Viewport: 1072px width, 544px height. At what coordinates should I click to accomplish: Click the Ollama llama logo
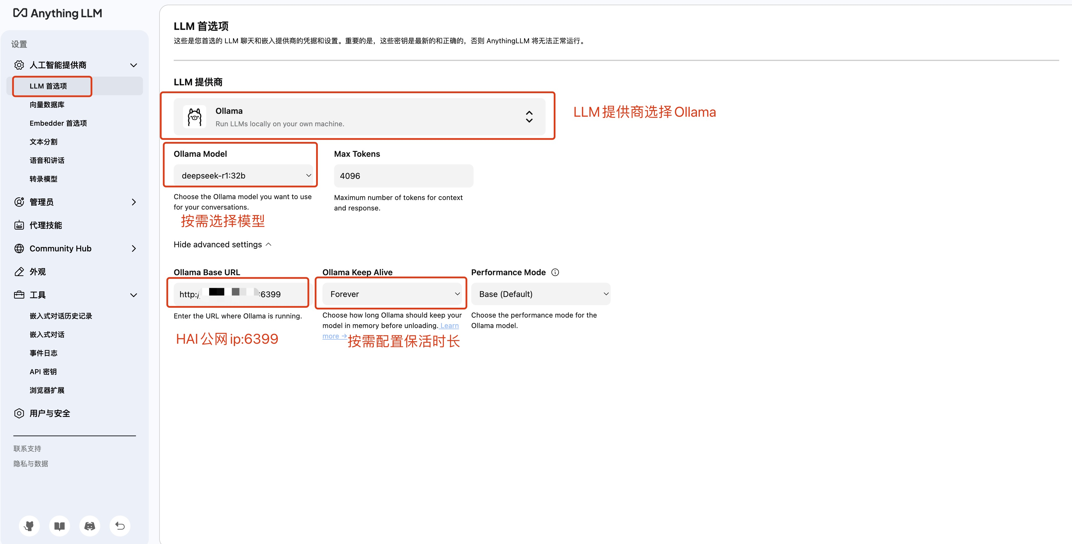click(194, 117)
